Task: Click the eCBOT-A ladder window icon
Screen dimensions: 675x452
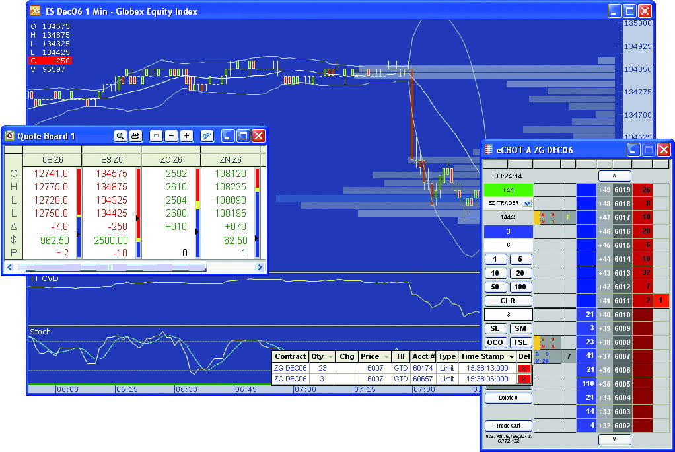Action: [x=489, y=150]
